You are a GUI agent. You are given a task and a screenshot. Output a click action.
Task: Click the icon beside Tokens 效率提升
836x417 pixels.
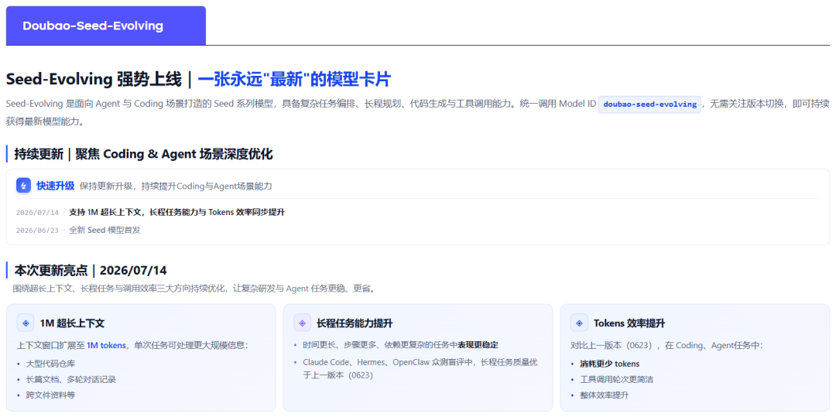tap(579, 323)
